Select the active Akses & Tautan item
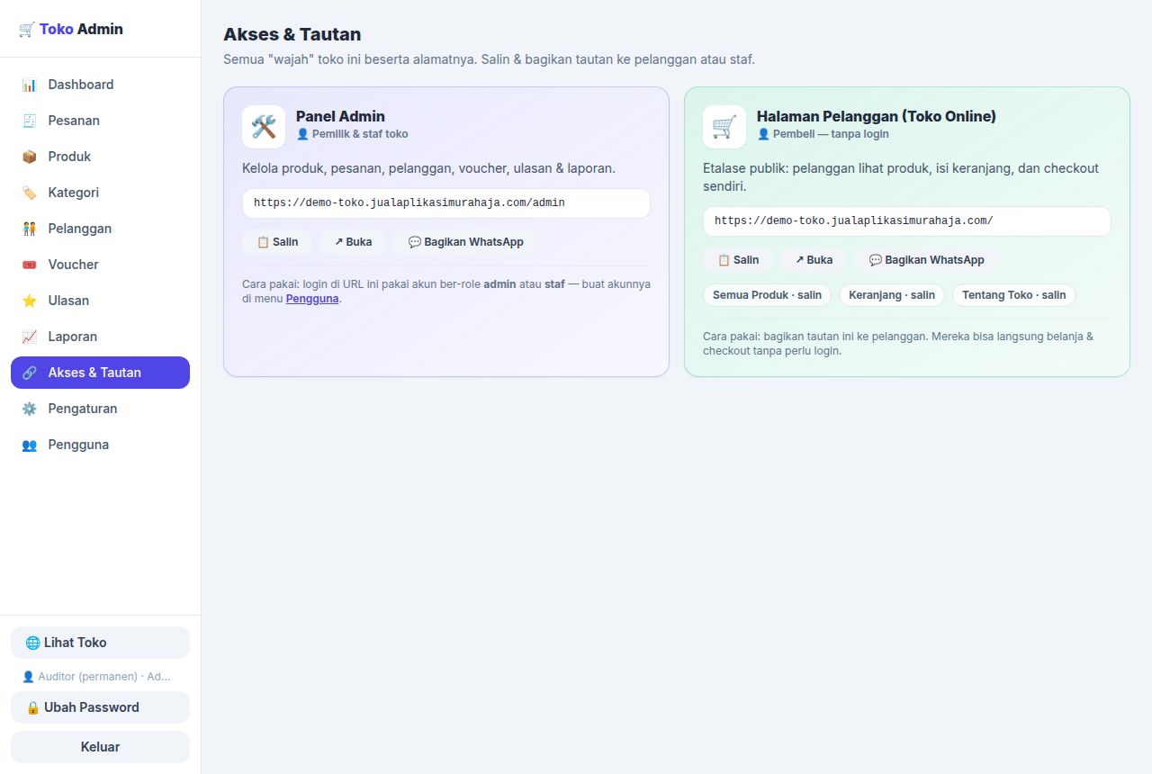The image size is (1152, 774). [100, 373]
